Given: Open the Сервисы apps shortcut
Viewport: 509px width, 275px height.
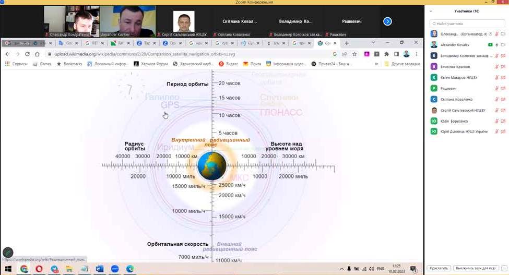Looking at the screenshot, I should coord(16,64).
